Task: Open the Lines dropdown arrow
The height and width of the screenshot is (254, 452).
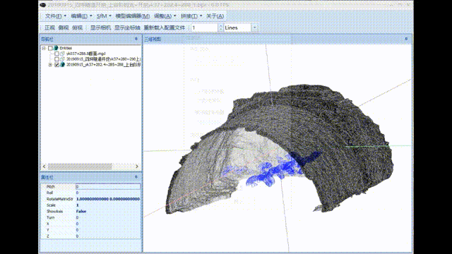Action: (254, 28)
